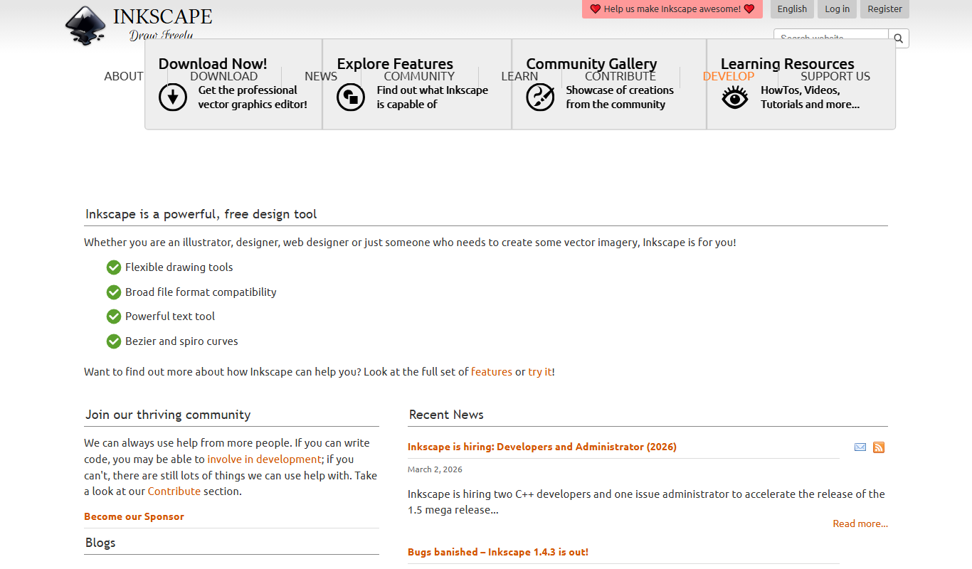Screen dimensions: 972x569
Task: Click Find out what Inkscape is capable of text
Action: point(433,97)
